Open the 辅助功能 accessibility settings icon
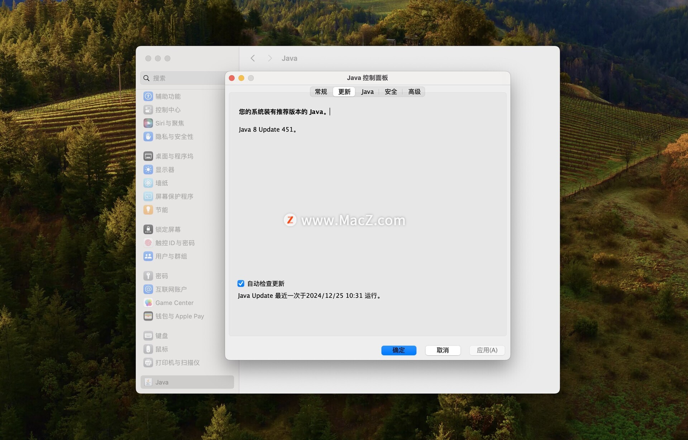The image size is (688, 440). (x=148, y=96)
